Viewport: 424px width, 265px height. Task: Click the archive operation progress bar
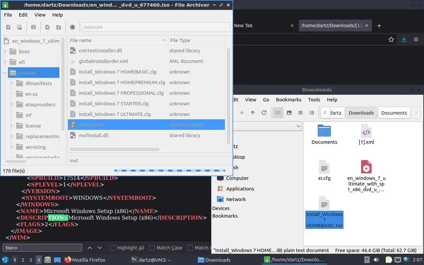click(170, 171)
